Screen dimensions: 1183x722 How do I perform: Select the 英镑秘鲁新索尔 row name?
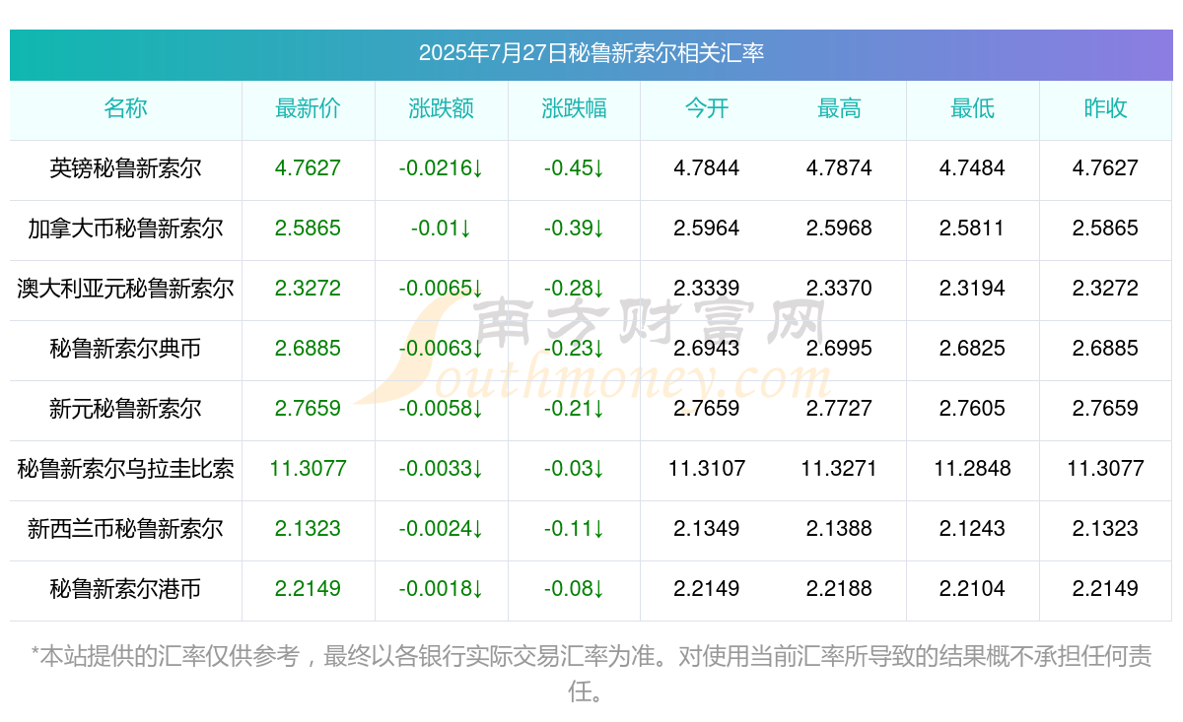125,168
